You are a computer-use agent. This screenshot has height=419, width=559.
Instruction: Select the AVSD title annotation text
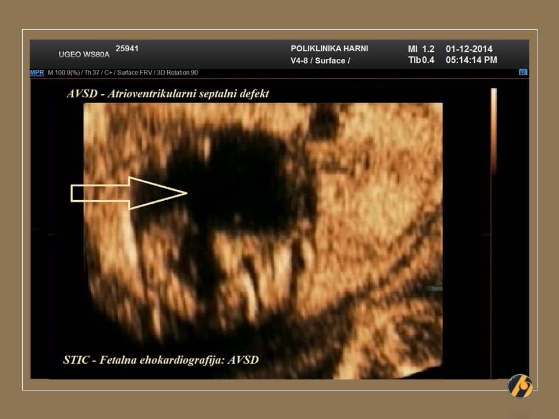click(x=168, y=94)
